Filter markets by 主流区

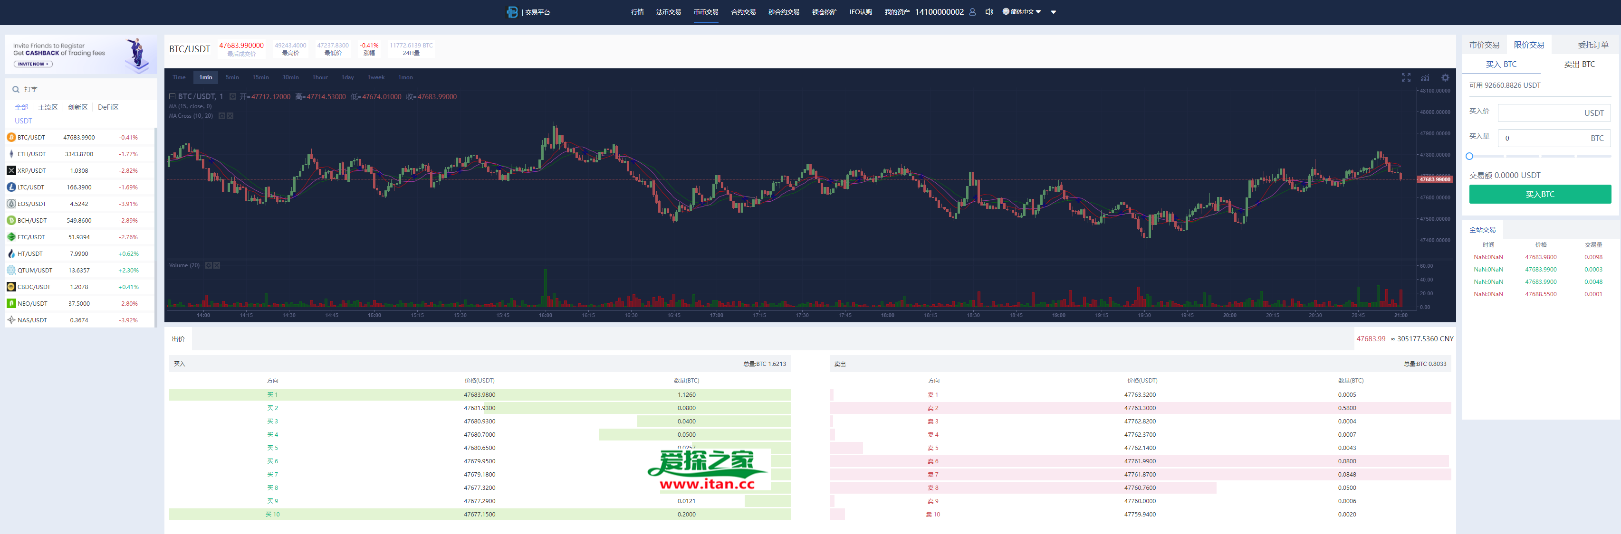[48, 107]
